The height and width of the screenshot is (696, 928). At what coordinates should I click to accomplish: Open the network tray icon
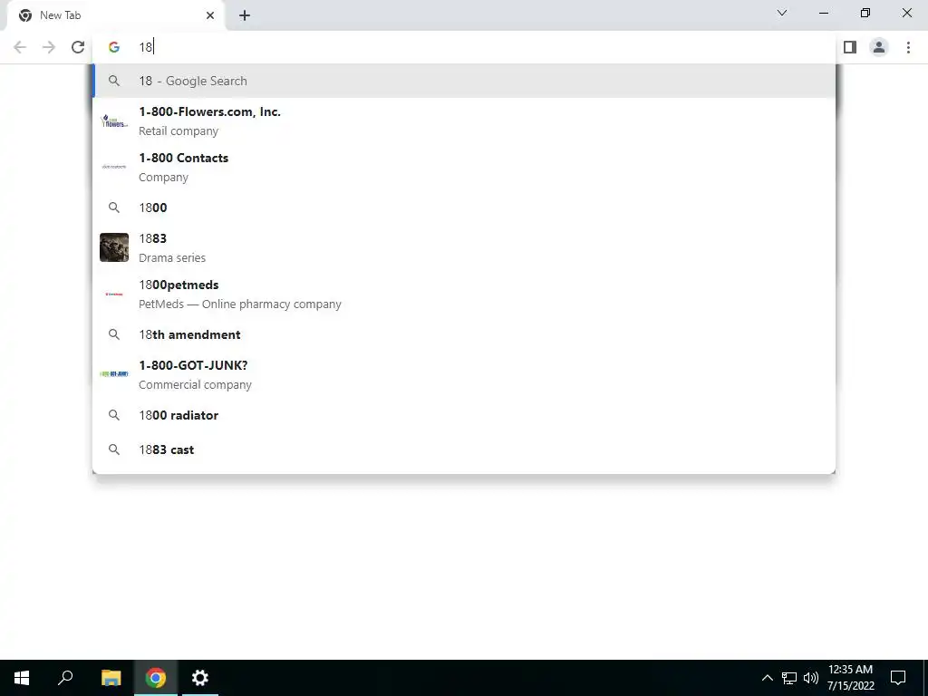click(789, 678)
